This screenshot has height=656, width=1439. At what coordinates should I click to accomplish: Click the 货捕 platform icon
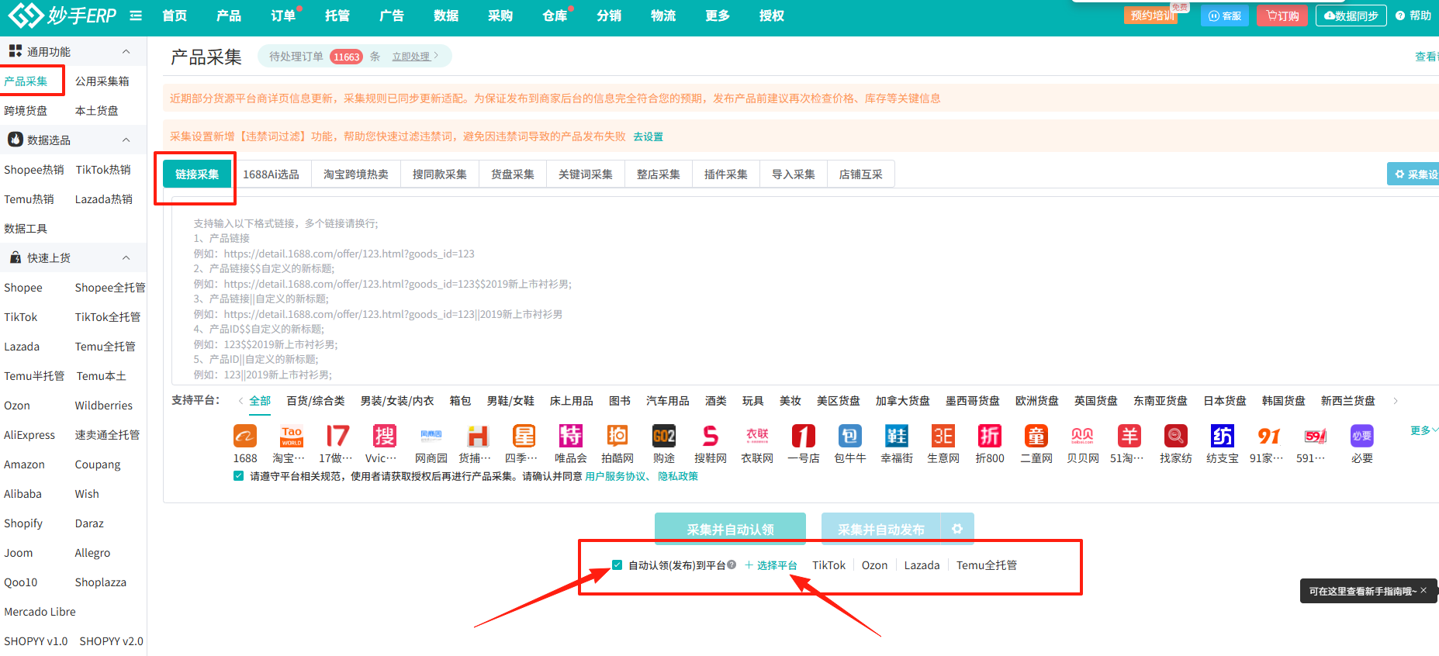[x=478, y=436]
